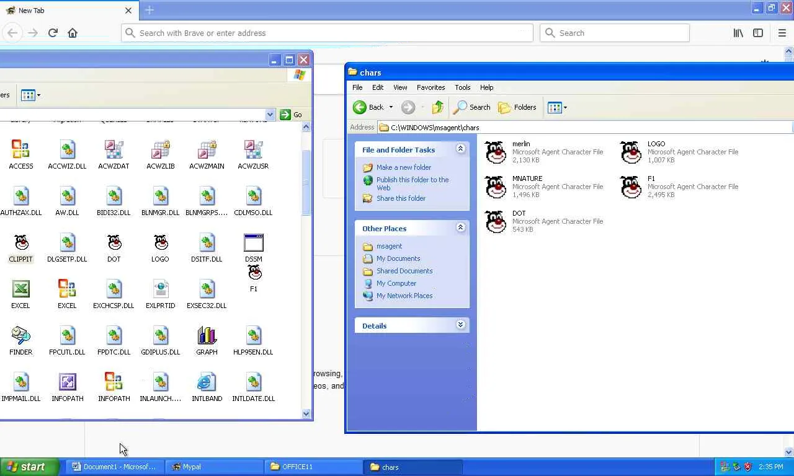Select the green Excel application icon
794x476 pixels.
coord(20,289)
